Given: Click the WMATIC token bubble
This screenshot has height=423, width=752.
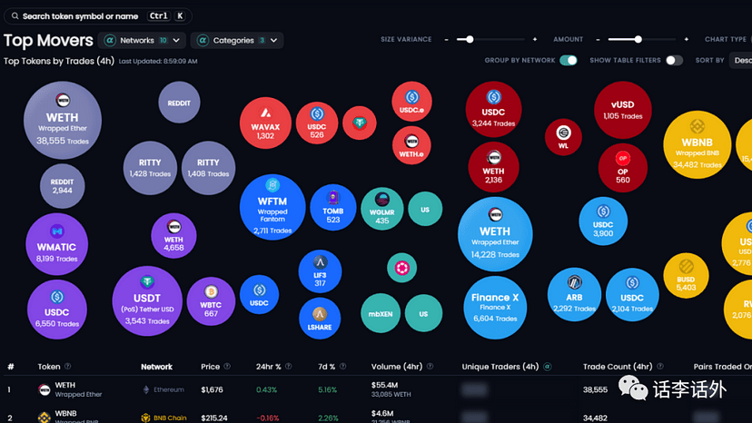Looking at the screenshot, I should click(x=56, y=244).
